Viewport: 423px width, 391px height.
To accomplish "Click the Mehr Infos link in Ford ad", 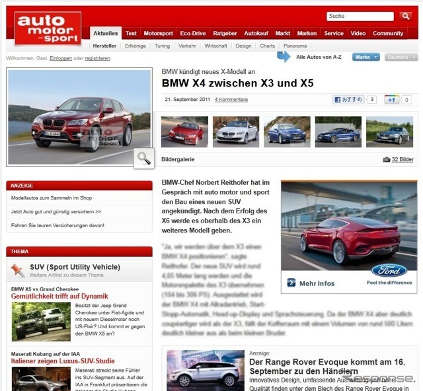I will coord(317,283).
